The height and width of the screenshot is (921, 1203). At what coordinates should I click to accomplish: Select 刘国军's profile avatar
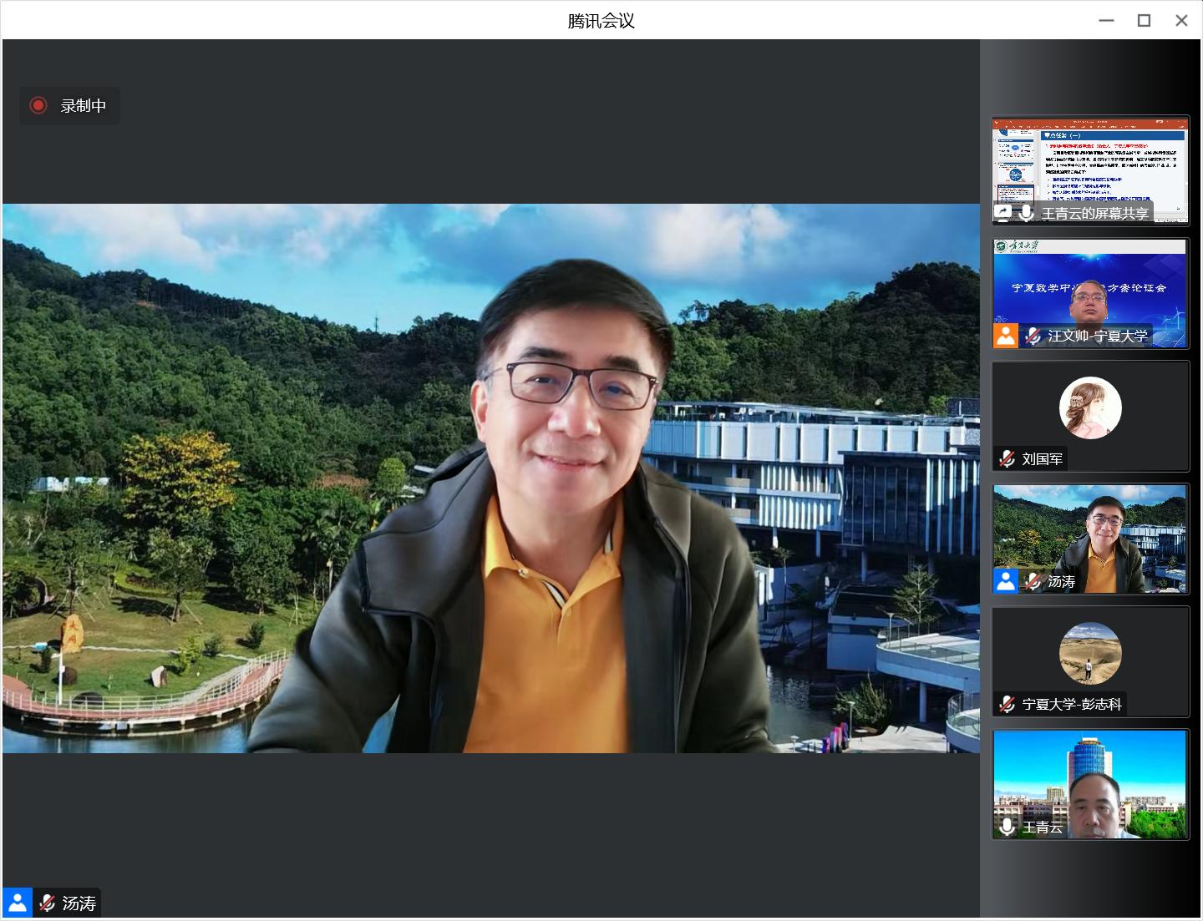[1090, 407]
